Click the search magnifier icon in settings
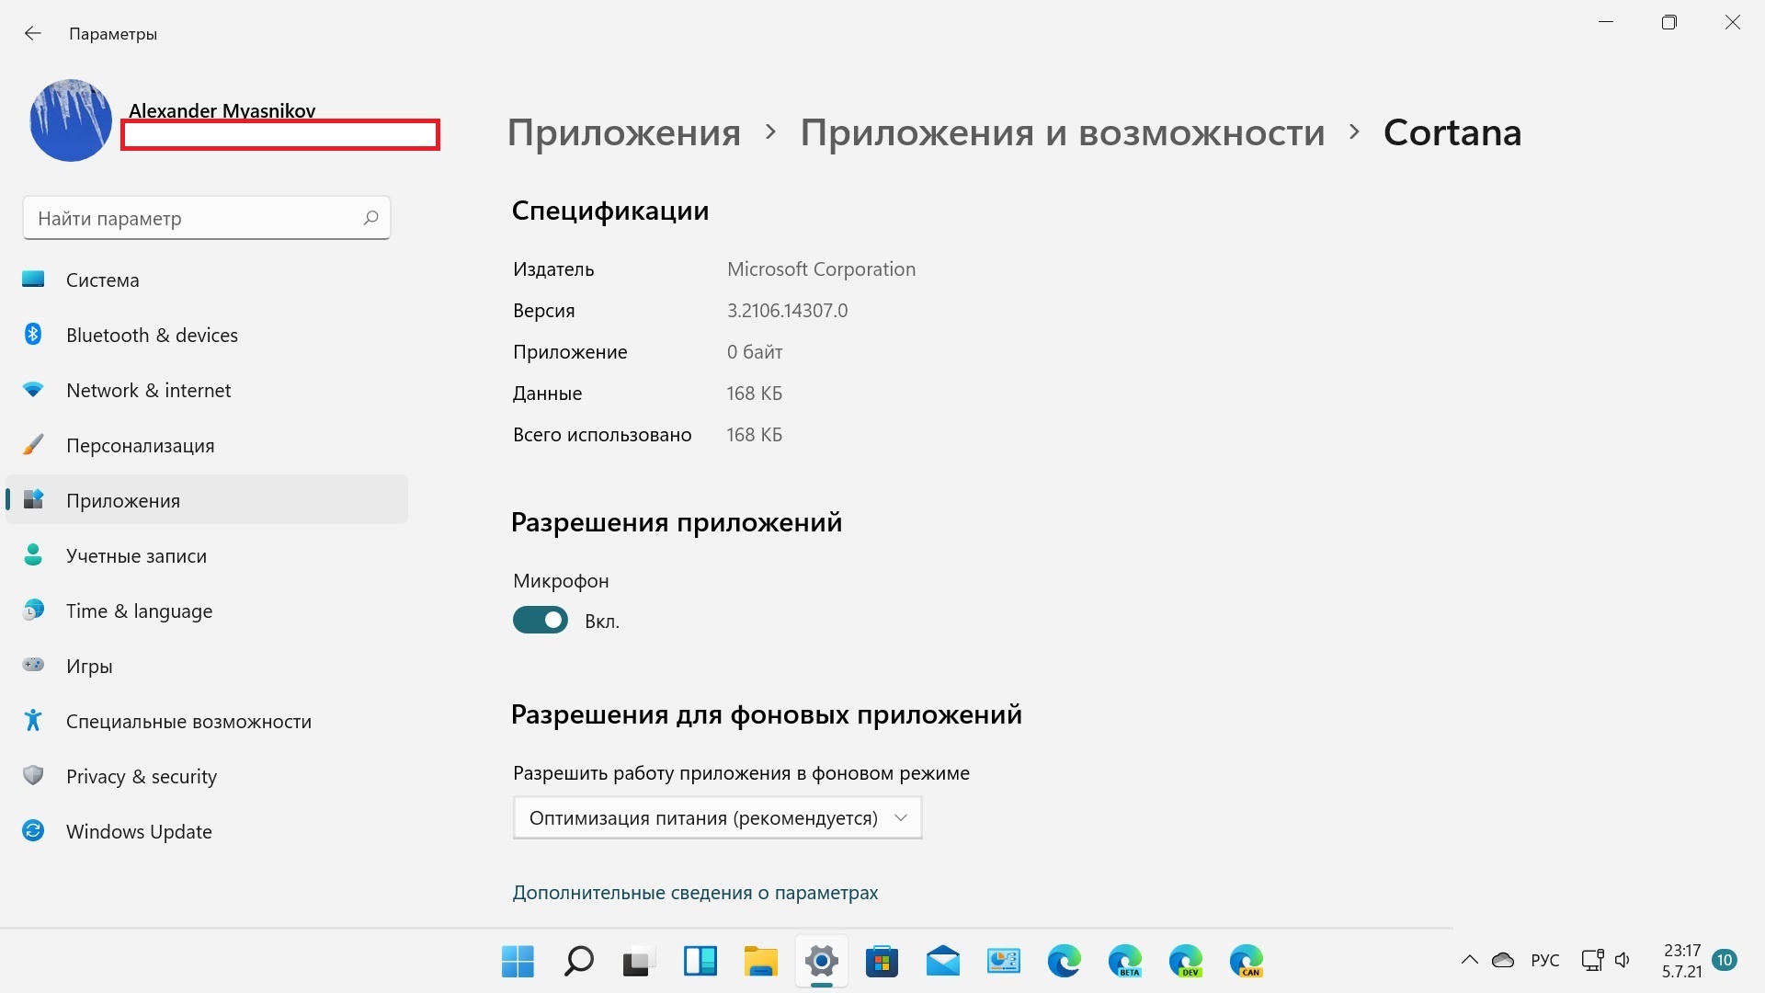This screenshot has width=1765, height=993. 370,218
